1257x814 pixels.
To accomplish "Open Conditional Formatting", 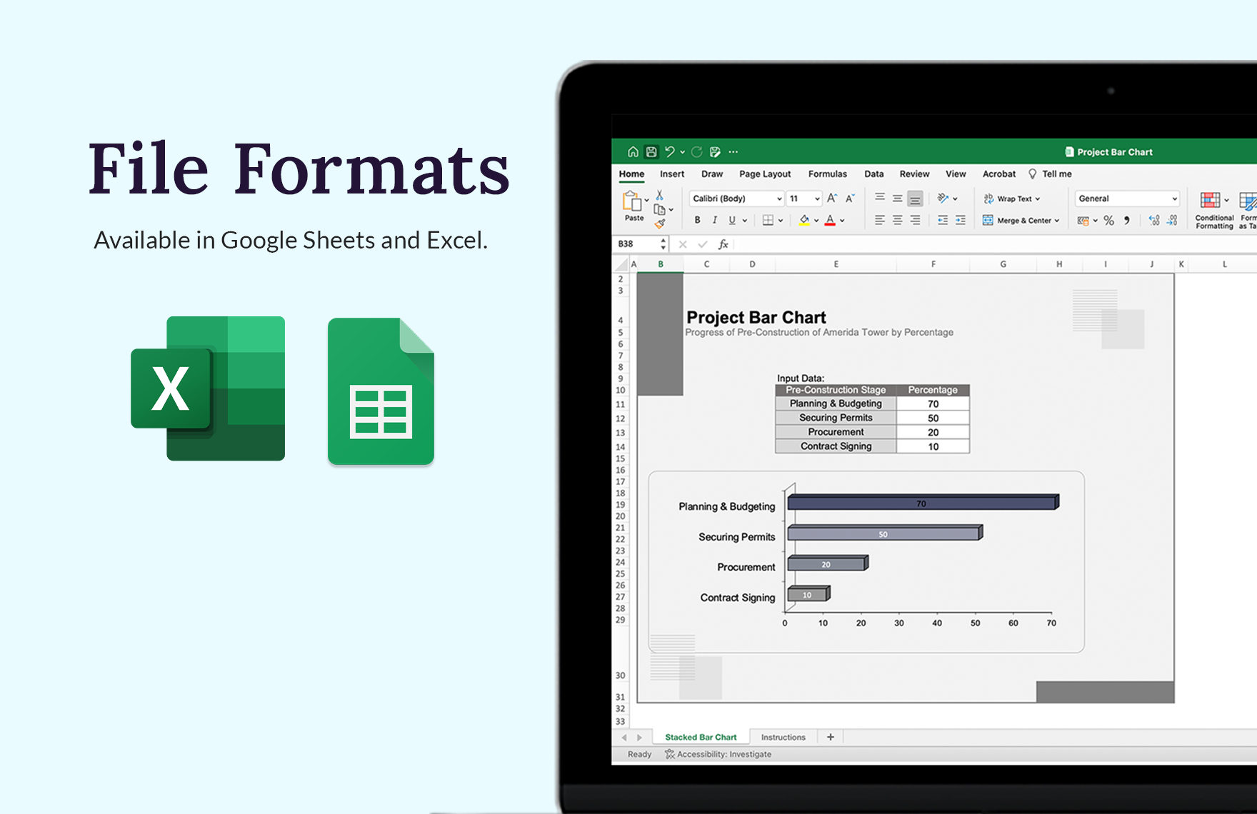I will (x=1214, y=211).
